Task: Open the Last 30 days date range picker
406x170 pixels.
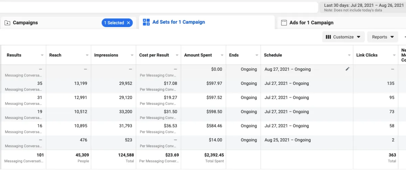Action: click(362, 7)
